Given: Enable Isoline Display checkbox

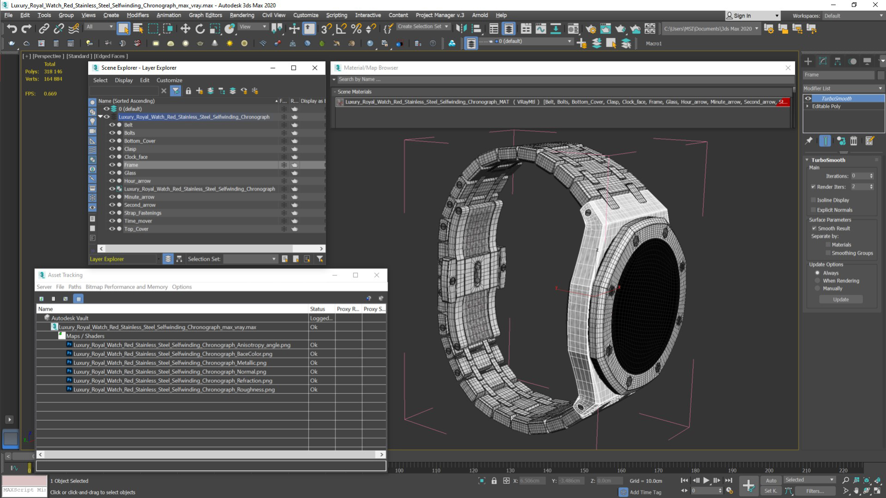Looking at the screenshot, I should [x=813, y=200].
